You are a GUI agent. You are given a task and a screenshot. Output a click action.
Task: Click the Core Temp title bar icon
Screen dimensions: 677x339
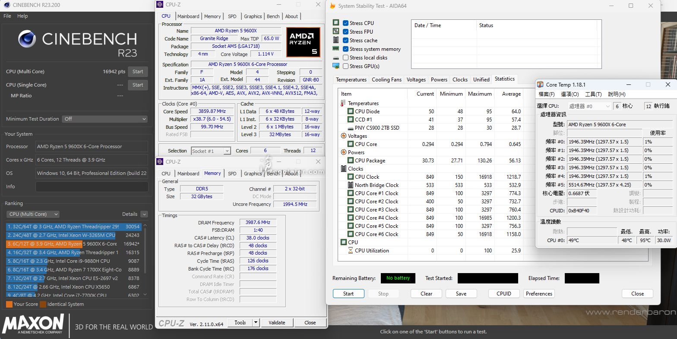[x=540, y=84]
